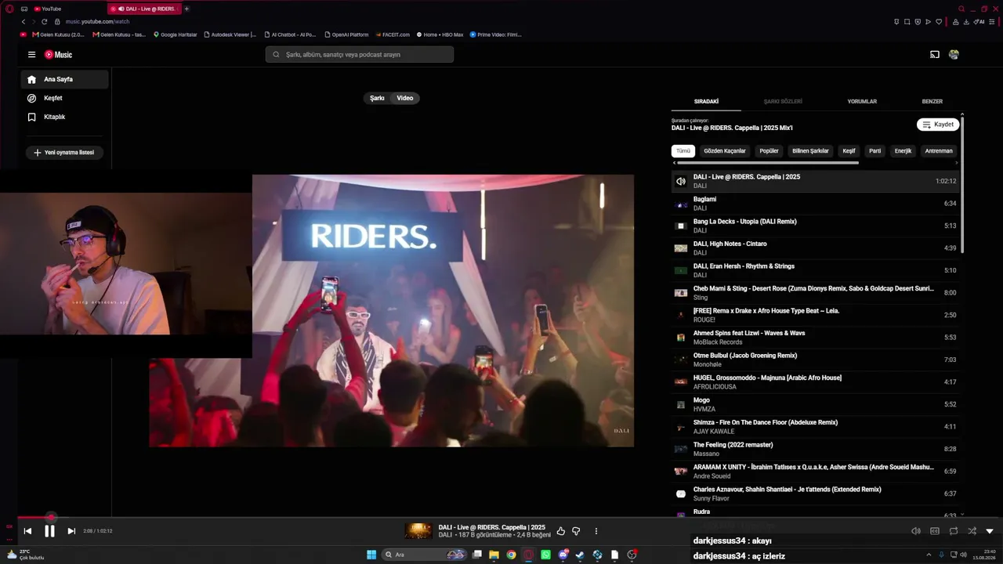The width and height of the screenshot is (1003, 564).
Task: Select the Tümü filter chip
Action: [683, 151]
